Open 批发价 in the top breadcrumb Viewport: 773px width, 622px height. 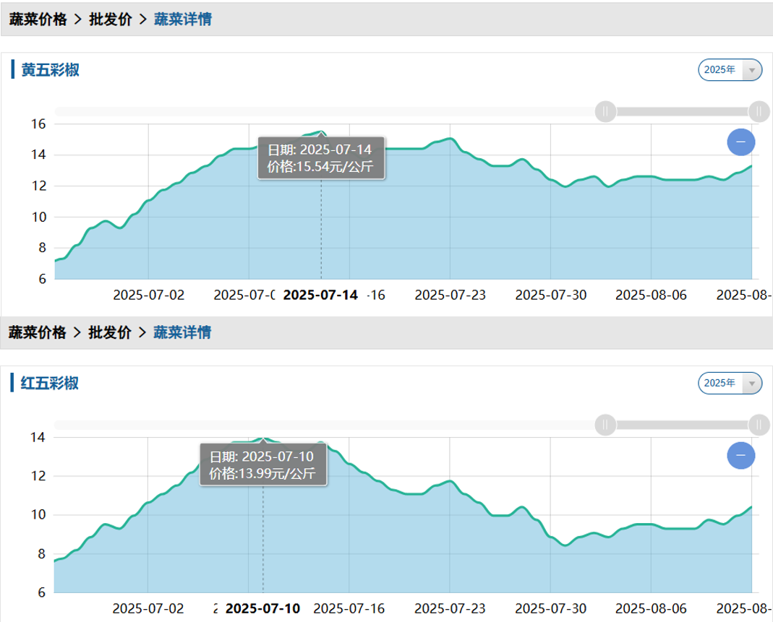pyautogui.click(x=110, y=20)
